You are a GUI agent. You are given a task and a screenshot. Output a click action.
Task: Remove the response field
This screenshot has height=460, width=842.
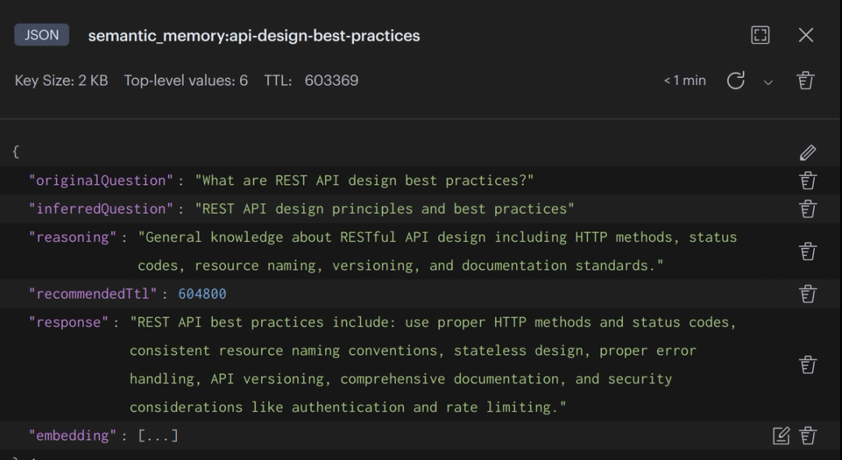pyautogui.click(x=808, y=364)
